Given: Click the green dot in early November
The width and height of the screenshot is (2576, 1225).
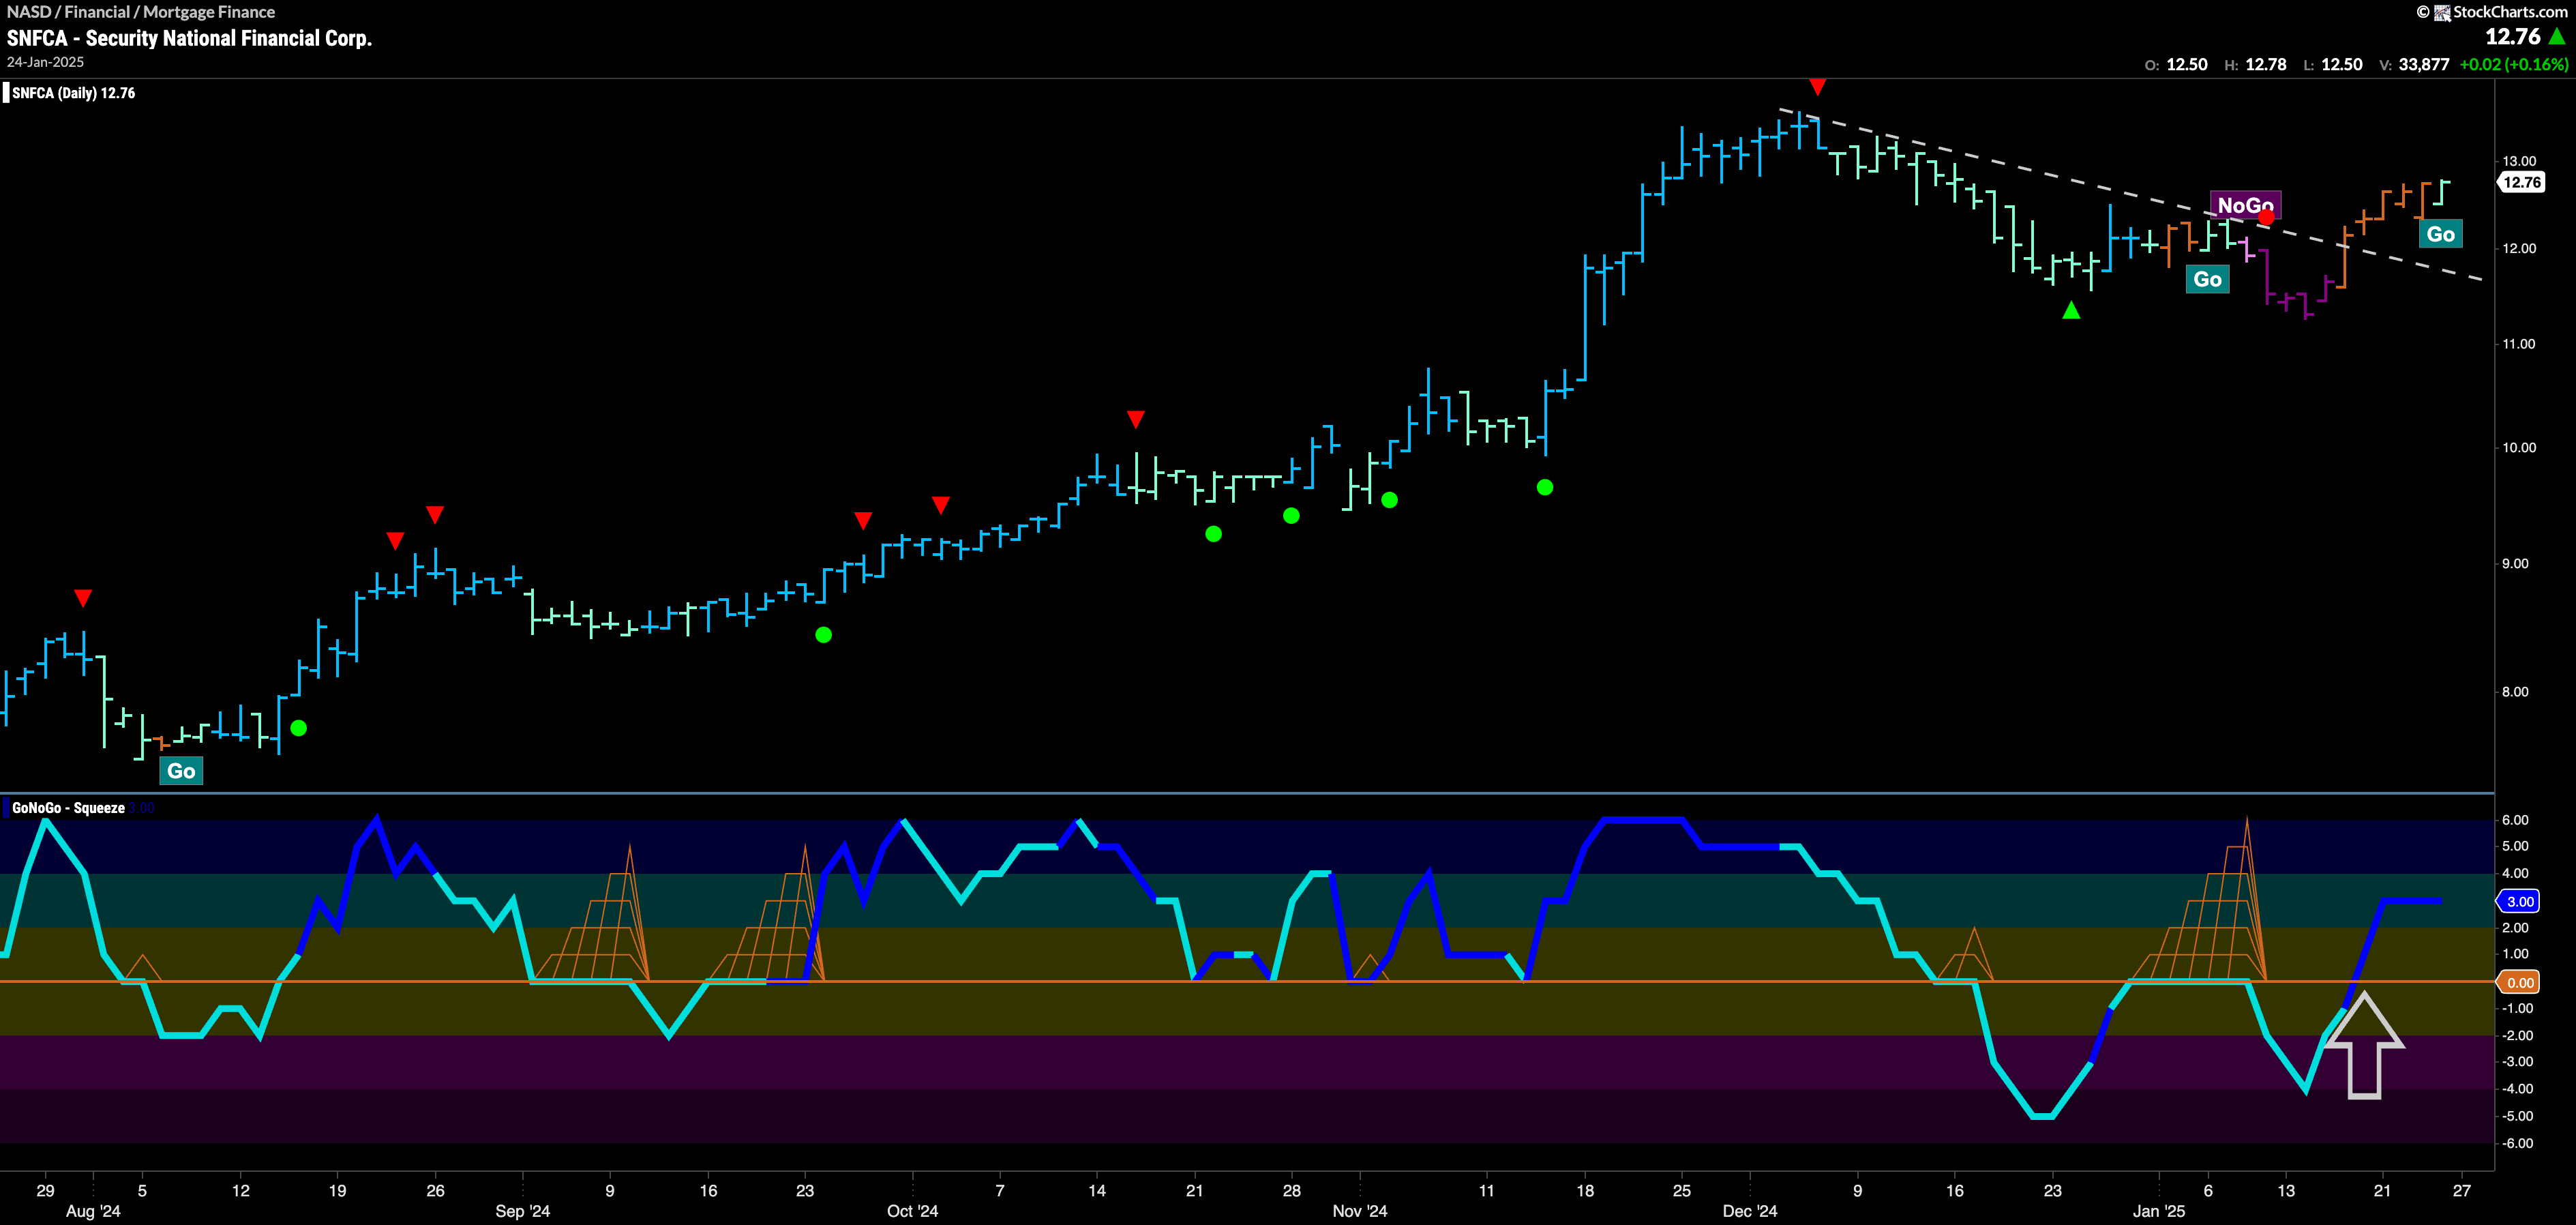Looking at the screenshot, I should 1389,500.
